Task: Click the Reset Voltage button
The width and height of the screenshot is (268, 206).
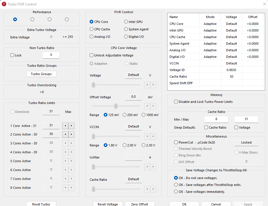Action: pyautogui.click(x=108, y=204)
